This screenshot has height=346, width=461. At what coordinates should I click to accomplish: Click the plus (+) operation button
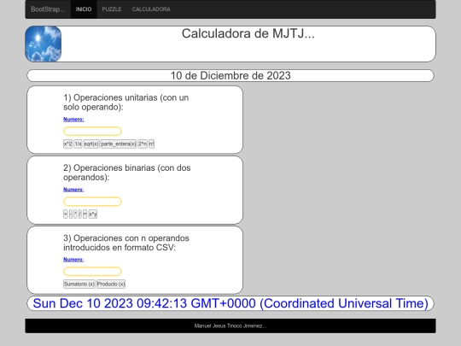[66, 214]
